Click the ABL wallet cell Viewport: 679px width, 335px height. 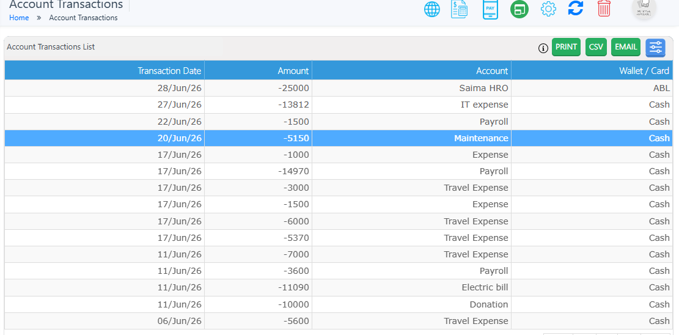point(592,89)
